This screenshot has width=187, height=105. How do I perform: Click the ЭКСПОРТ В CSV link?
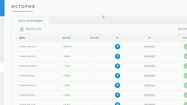33,29
